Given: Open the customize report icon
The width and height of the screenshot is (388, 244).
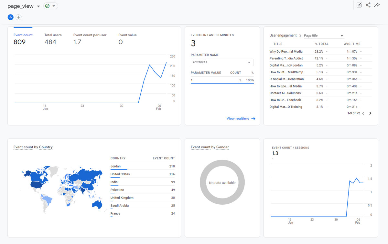Looking at the screenshot, I should 359,5.
